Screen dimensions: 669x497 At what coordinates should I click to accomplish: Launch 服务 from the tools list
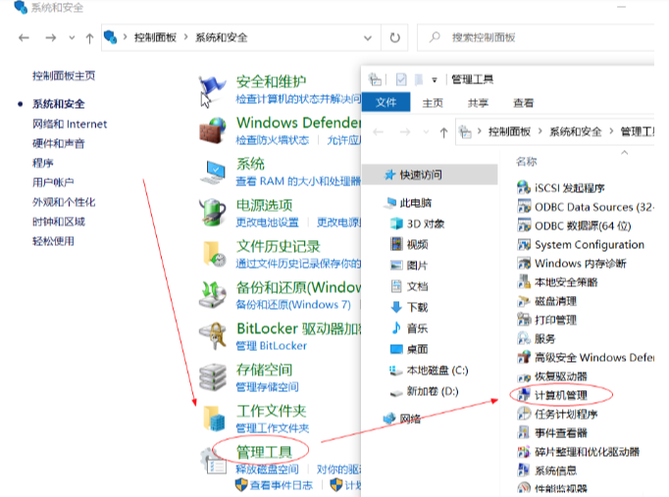(x=544, y=338)
